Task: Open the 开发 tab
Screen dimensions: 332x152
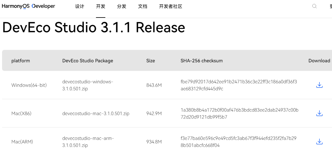Action: click(x=101, y=6)
